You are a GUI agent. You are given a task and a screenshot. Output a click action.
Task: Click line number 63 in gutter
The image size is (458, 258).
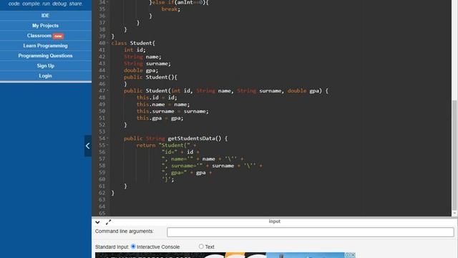(102, 200)
